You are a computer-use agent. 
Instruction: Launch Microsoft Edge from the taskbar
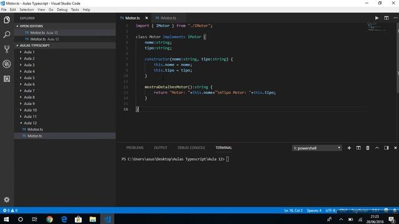(x=64, y=219)
